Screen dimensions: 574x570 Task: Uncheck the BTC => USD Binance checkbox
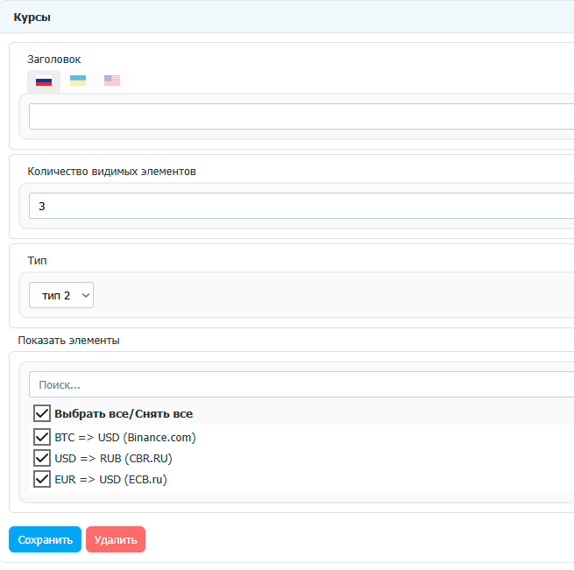tap(41, 437)
